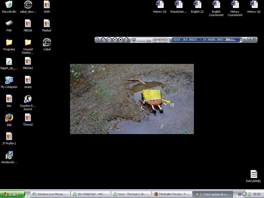Select the cabal_dow... desktop icon
Viewport: 264px width, 198px height.
(28, 7)
